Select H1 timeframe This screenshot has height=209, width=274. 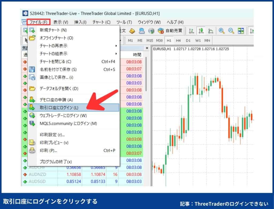pyautogui.click(x=169, y=41)
